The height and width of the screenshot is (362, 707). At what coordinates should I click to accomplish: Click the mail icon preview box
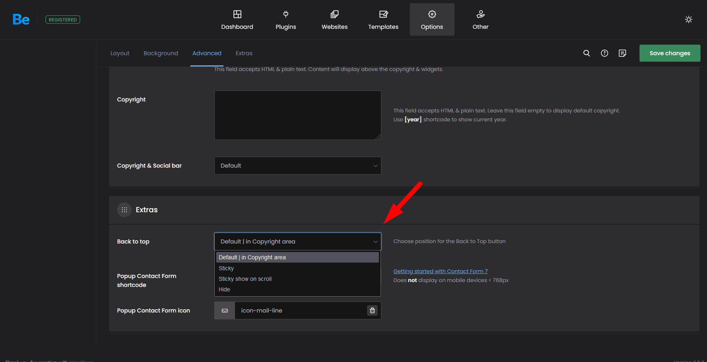coord(225,310)
